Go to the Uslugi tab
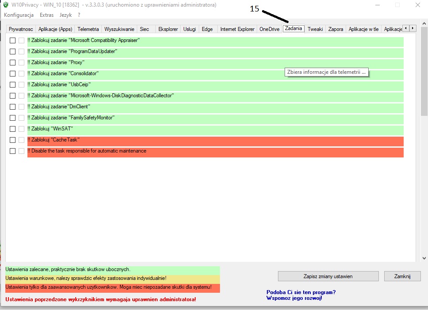This screenshot has height=310, width=428. (x=189, y=29)
